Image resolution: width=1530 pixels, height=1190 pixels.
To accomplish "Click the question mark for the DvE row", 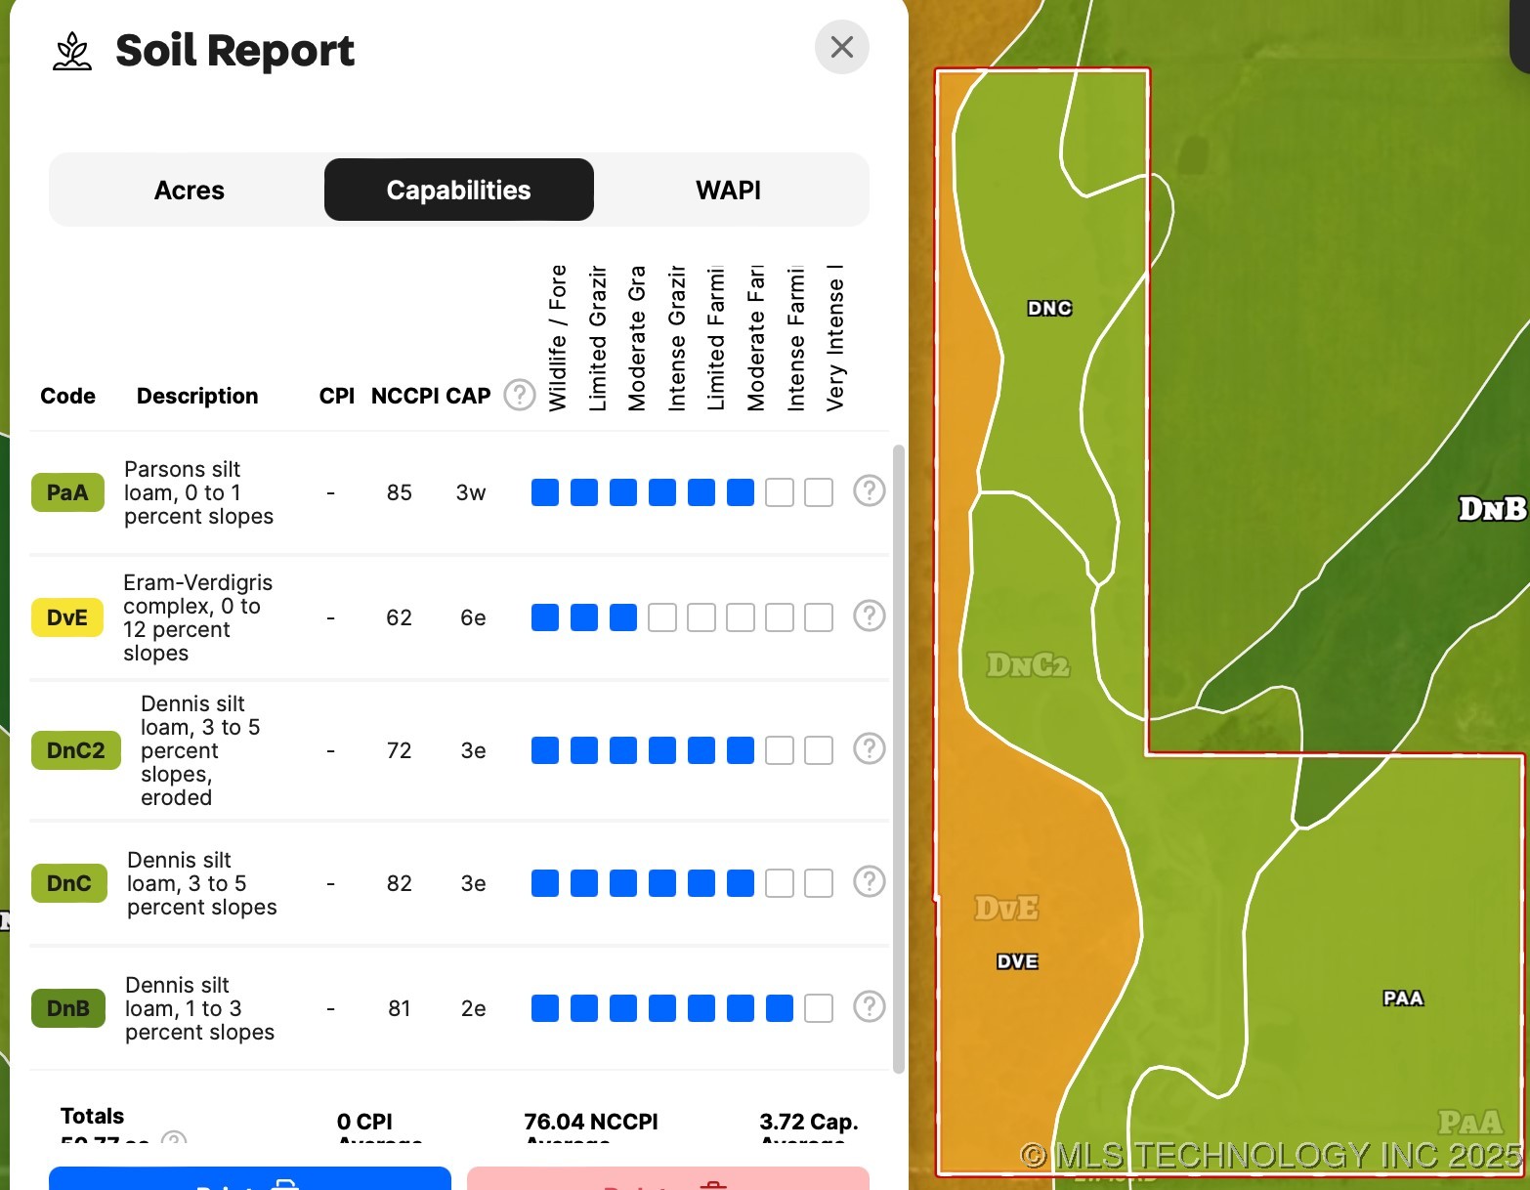I will tap(869, 616).
